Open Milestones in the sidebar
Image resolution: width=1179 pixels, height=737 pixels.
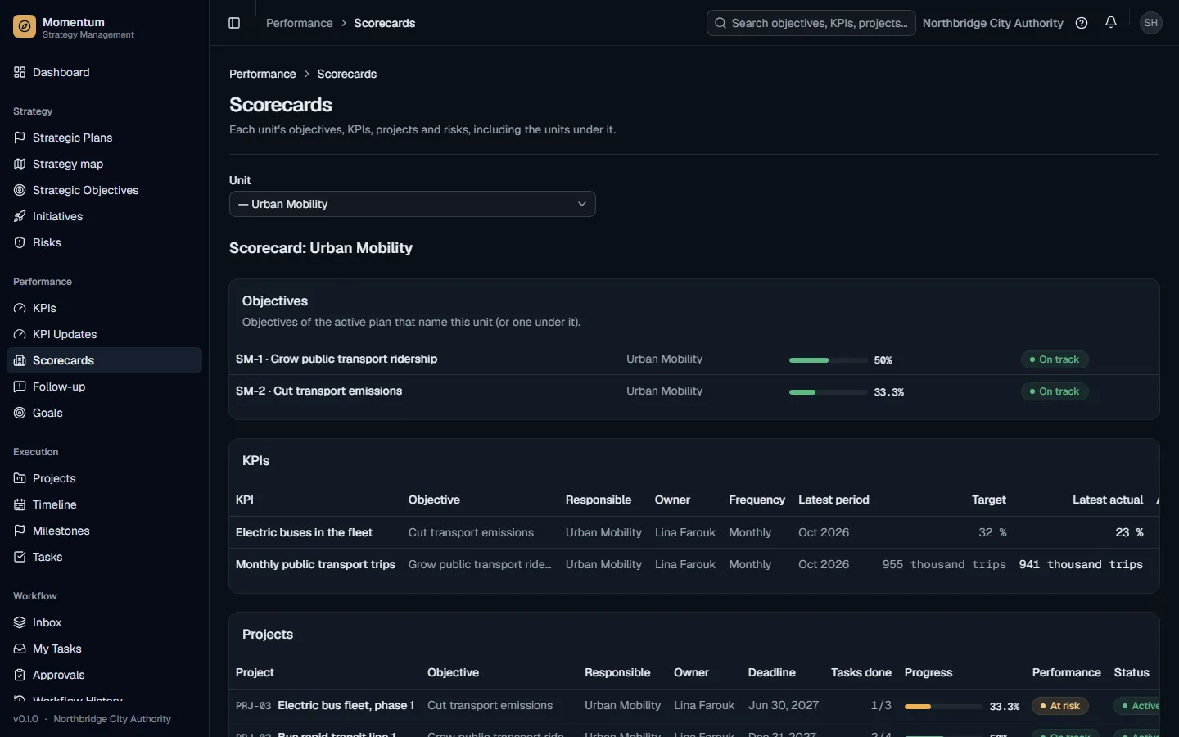(x=104, y=531)
